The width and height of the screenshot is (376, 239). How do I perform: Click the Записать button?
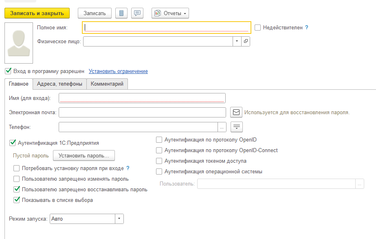[x=95, y=13]
